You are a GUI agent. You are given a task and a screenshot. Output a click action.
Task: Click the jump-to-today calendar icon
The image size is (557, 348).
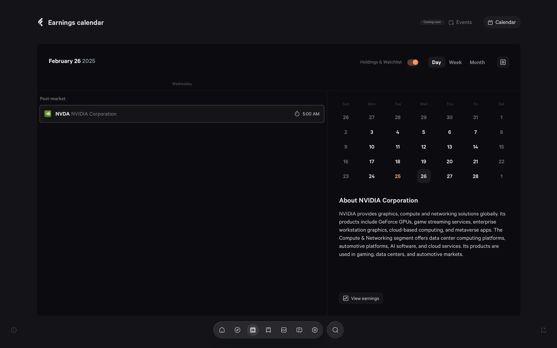pos(503,62)
